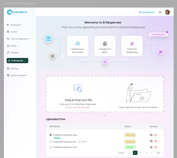Click the LeadCRM.io logo
This screenshot has width=177, height=158.
[x=17, y=12]
